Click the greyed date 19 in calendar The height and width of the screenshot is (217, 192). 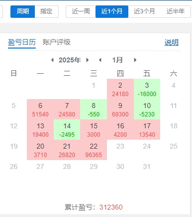[14, 146]
